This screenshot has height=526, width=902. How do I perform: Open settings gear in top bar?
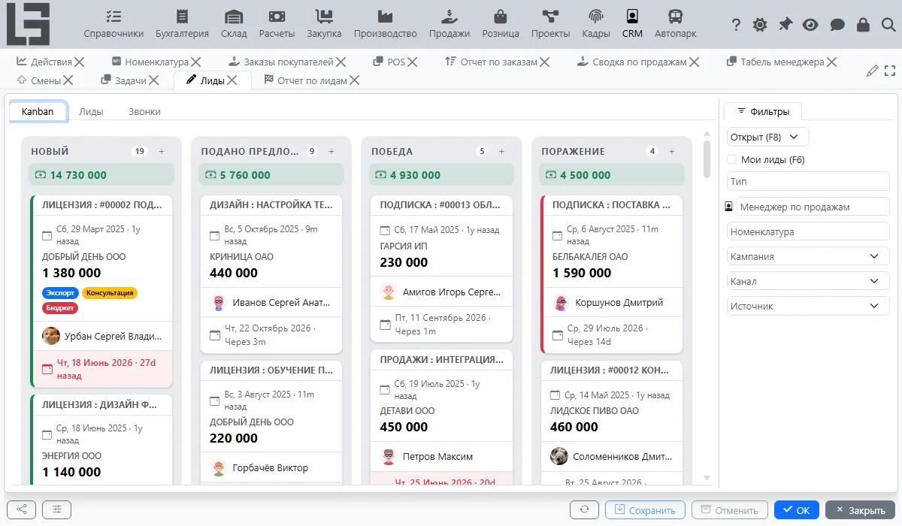[x=760, y=25]
